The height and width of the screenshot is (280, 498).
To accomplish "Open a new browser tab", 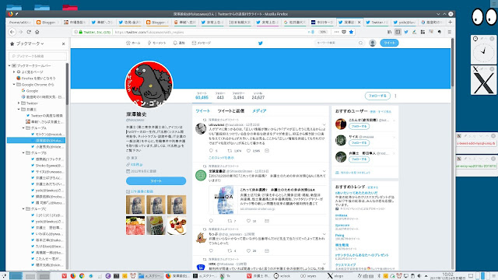I will (x=450, y=23).
